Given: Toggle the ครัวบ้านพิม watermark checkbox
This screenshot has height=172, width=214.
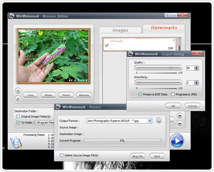Looking at the screenshot, I should [x=107, y=45].
